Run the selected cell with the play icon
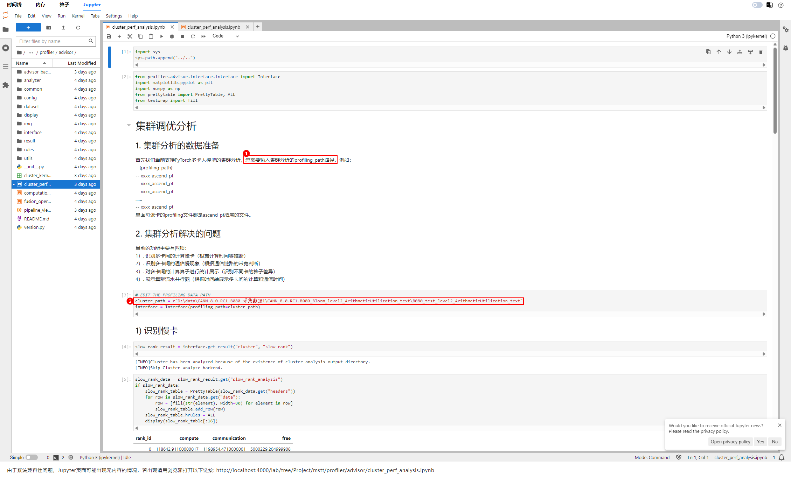The image size is (791, 478). click(161, 36)
